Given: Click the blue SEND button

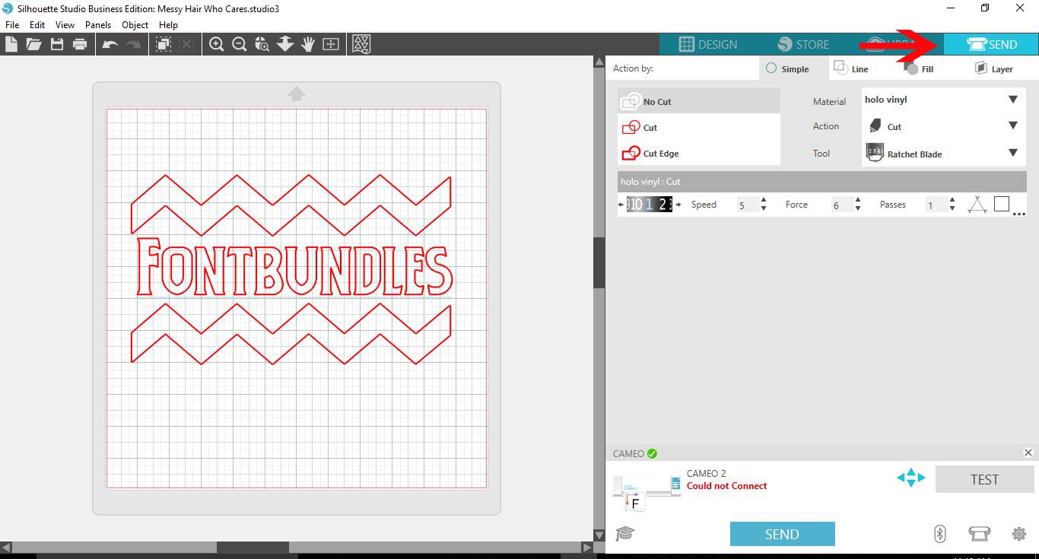Looking at the screenshot, I should click(782, 534).
